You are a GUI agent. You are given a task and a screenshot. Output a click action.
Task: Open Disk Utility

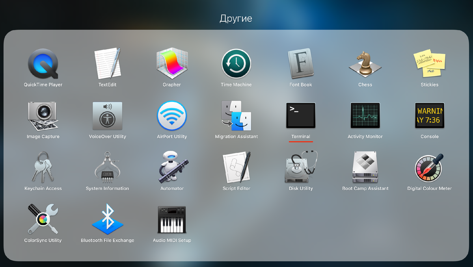pyautogui.click(x=301, y=167)
